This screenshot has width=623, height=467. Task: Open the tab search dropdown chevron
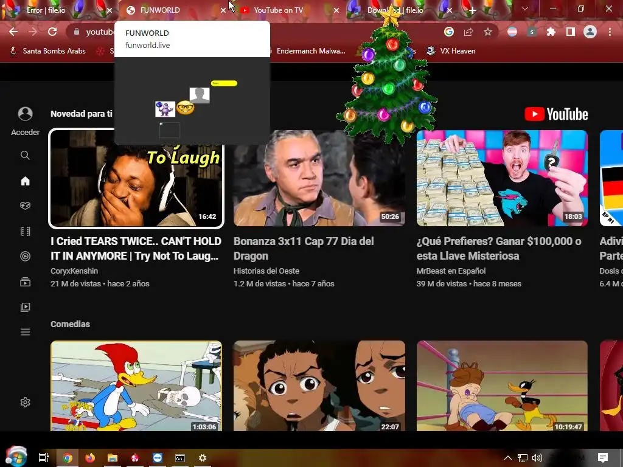525,9
